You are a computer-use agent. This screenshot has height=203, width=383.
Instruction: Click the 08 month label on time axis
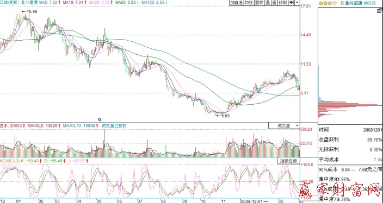pos(163,201)
